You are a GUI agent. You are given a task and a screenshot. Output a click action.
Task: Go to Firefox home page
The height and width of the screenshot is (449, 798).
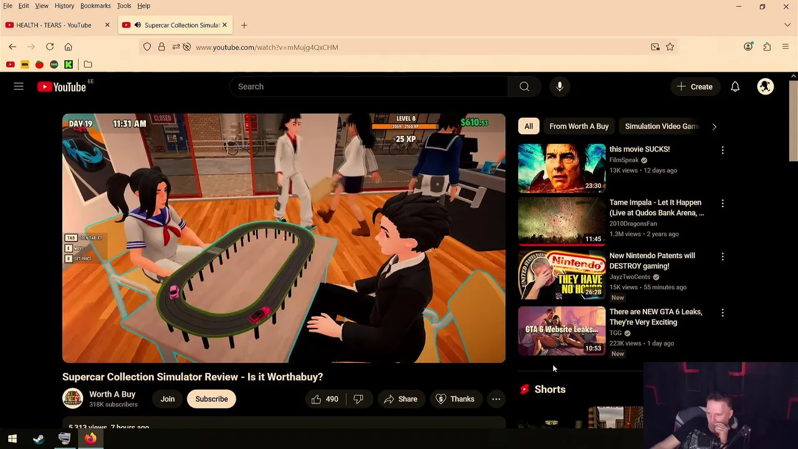(69, 47)
